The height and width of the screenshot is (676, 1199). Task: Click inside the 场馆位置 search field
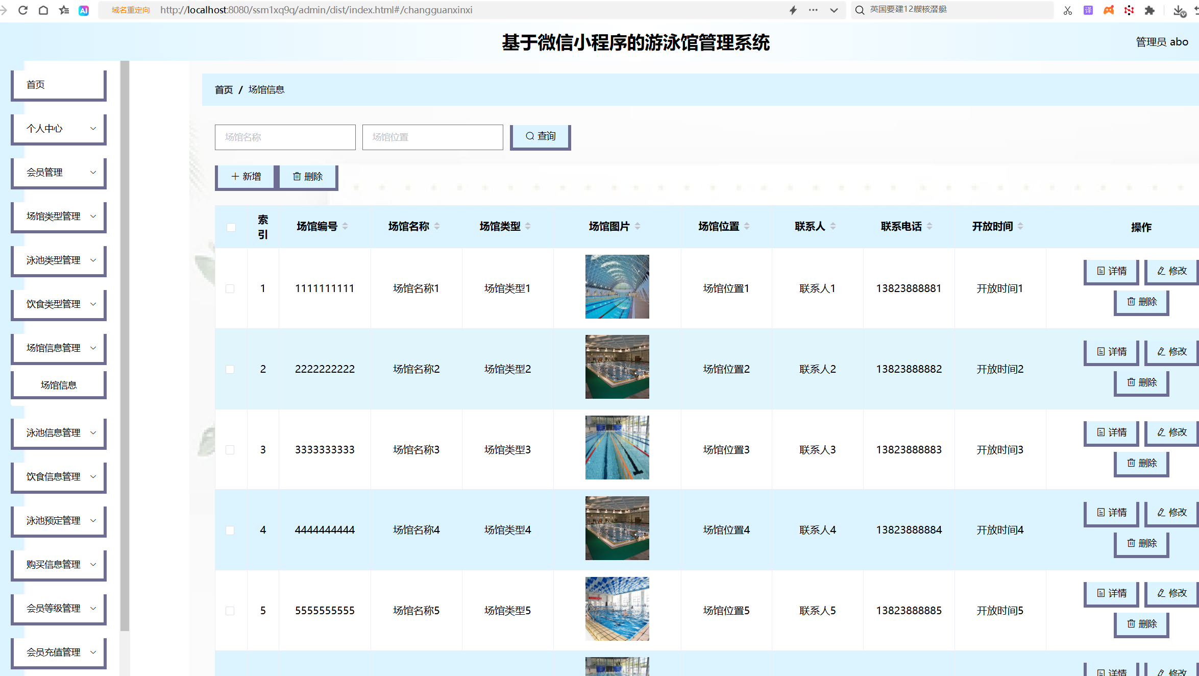coord(432,137)
